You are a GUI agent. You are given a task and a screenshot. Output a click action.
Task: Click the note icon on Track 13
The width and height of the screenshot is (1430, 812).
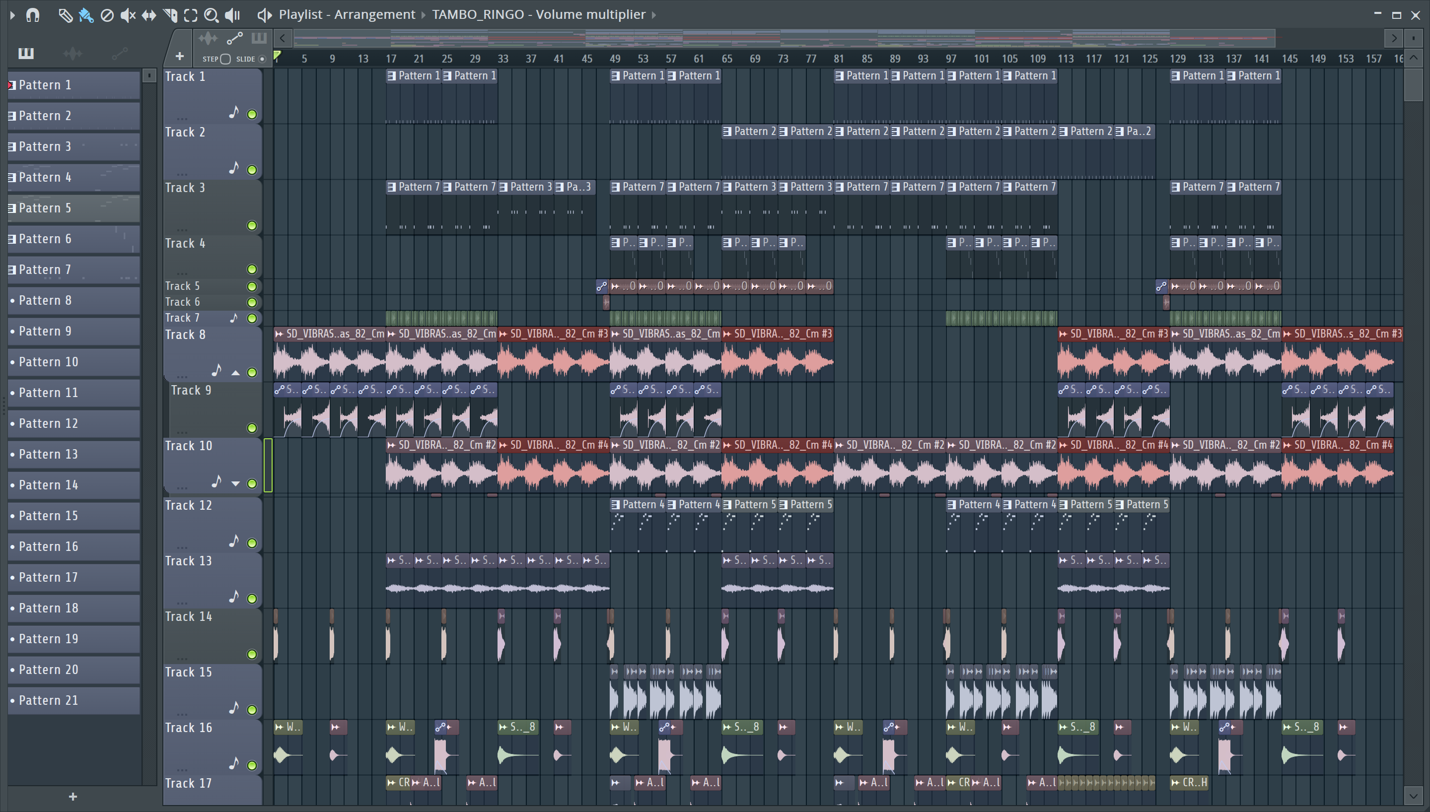pos(234,597)
